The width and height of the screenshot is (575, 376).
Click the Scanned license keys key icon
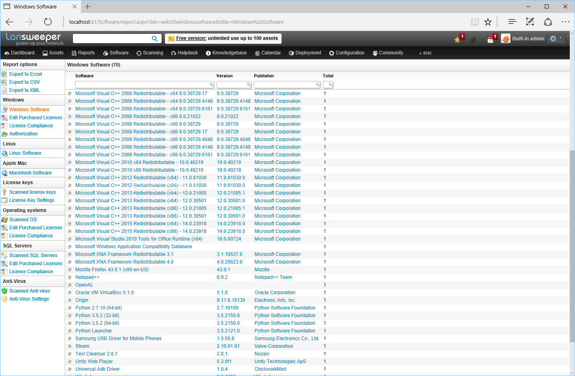[x=4, y=192]
